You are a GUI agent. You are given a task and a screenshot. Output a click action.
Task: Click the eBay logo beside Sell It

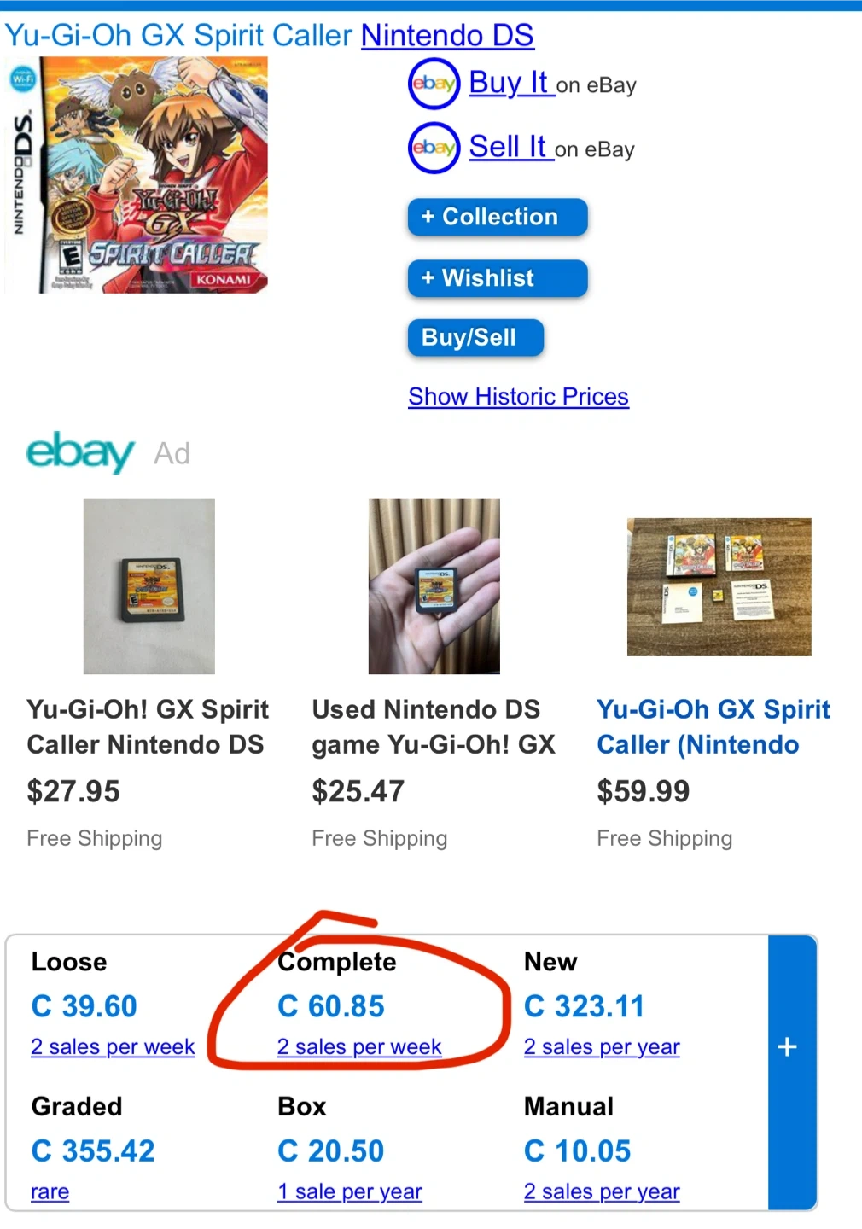(434, 148)
